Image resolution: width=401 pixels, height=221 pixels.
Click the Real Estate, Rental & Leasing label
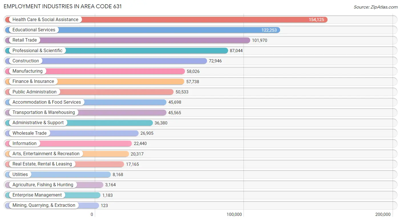point(42,164)
